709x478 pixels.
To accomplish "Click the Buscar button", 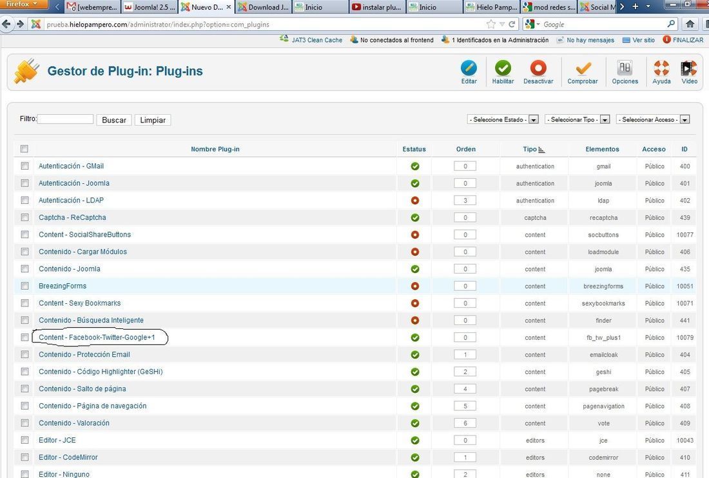I will 114,120.
